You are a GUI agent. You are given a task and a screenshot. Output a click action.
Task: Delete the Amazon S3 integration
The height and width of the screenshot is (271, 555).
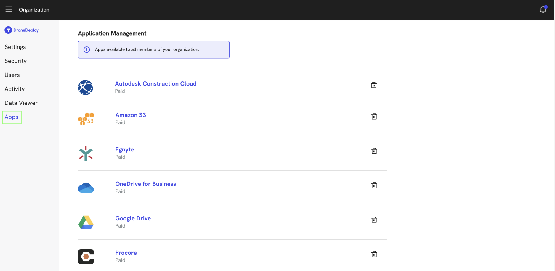pos(374,116)
